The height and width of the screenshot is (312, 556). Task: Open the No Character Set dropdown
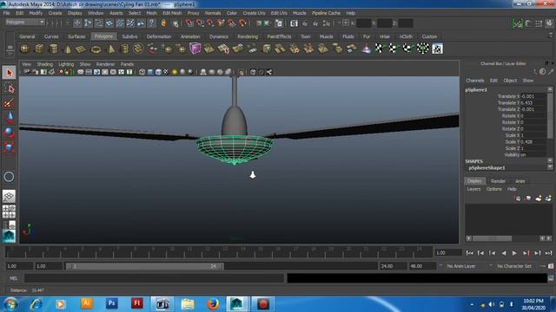(x=514, y=266)
